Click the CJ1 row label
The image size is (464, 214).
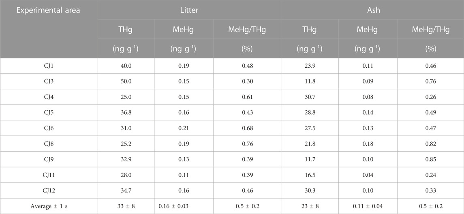point(49,66)
